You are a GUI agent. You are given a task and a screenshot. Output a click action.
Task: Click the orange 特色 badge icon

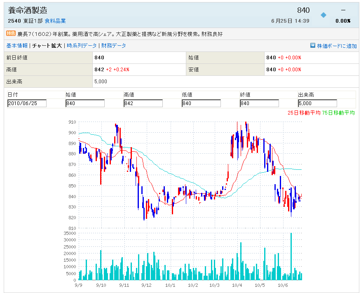click(x=11, y=33)
